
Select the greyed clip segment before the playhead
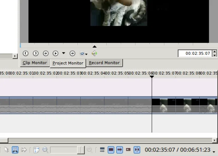[x=76, y=105]
